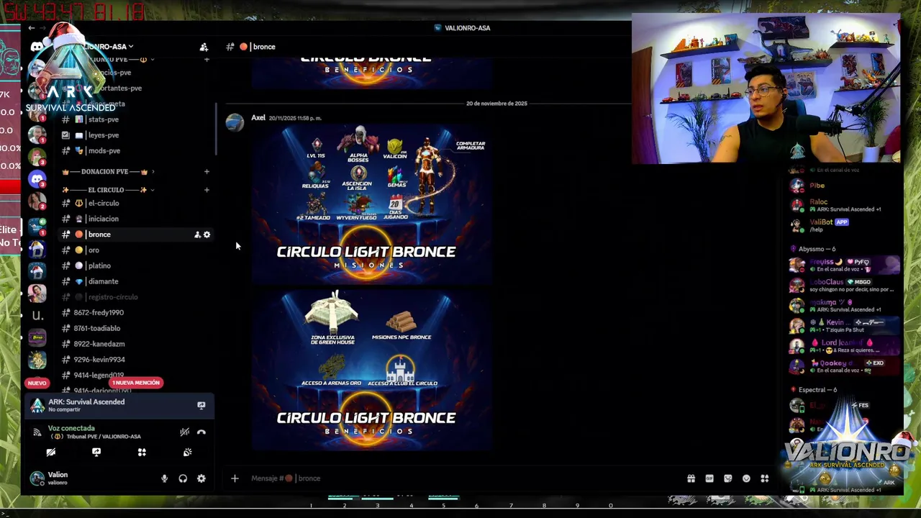The image size is (921, 518).
Task: Open Pibe's profile in the member list
Action: (x=843, y=186)
